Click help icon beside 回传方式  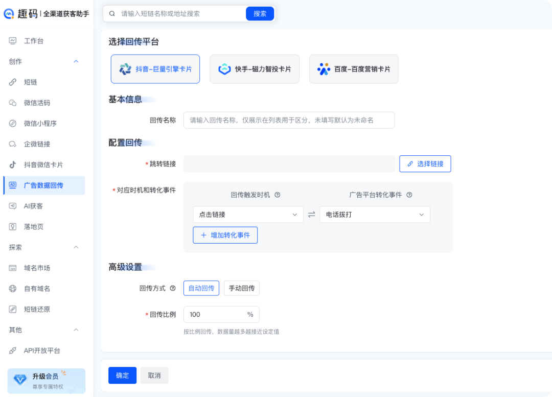click(x=173, y=288)
